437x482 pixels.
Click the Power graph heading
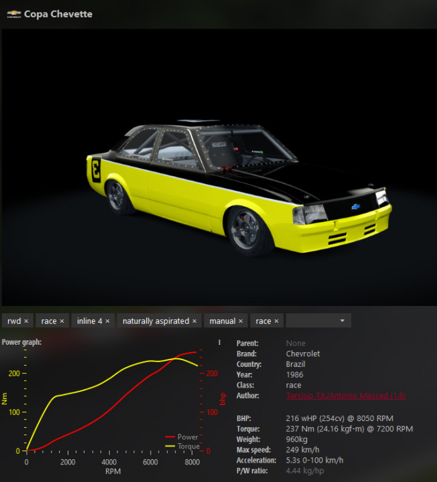(21, 342)
